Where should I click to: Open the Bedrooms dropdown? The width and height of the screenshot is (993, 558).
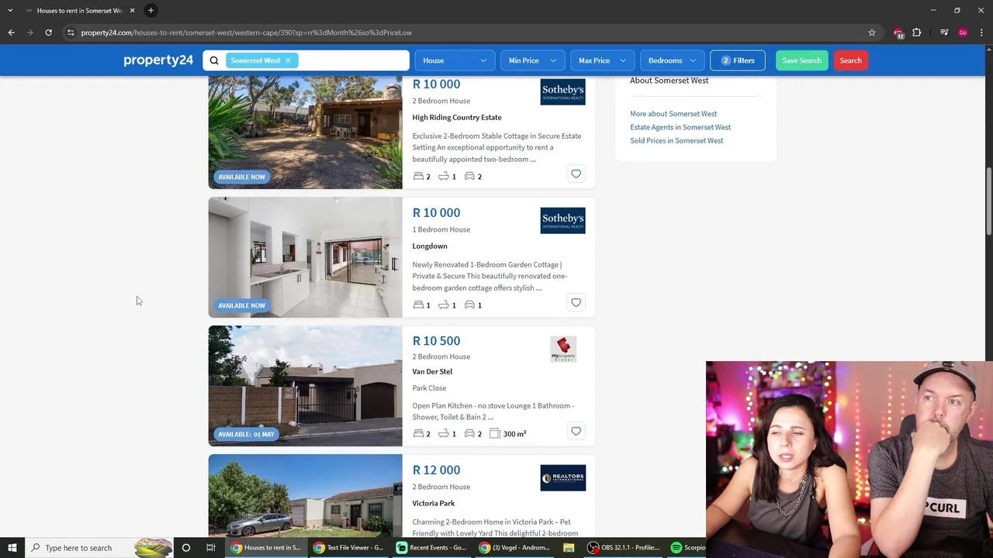tap(672, 60)
